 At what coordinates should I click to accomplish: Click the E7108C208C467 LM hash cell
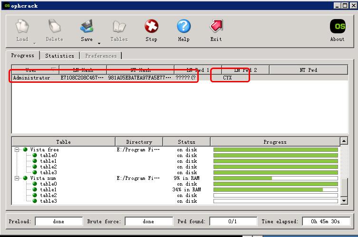tap(82, 78)
